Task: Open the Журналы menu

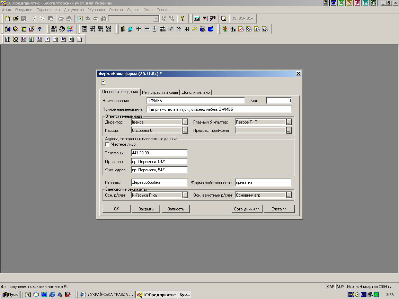Action: coord(96,10)
